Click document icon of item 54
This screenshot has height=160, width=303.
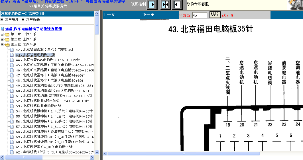(12, 111)
